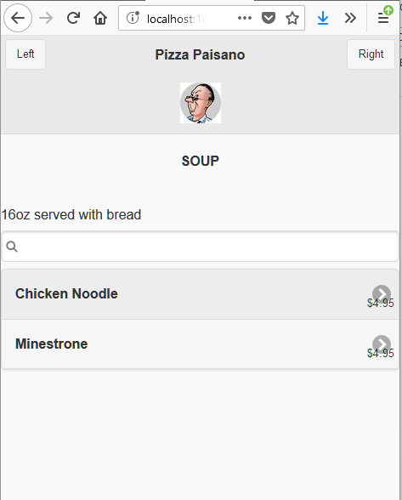402x500 pixels.
Task: Open Minestrone list item
Action: click(x=201, y=344)
